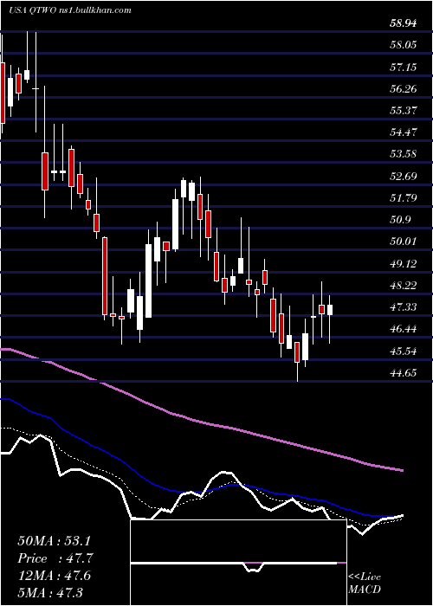Click the Price : 47.7 legend text
This screenshot has height=606, width=433.
pos(55,558)
